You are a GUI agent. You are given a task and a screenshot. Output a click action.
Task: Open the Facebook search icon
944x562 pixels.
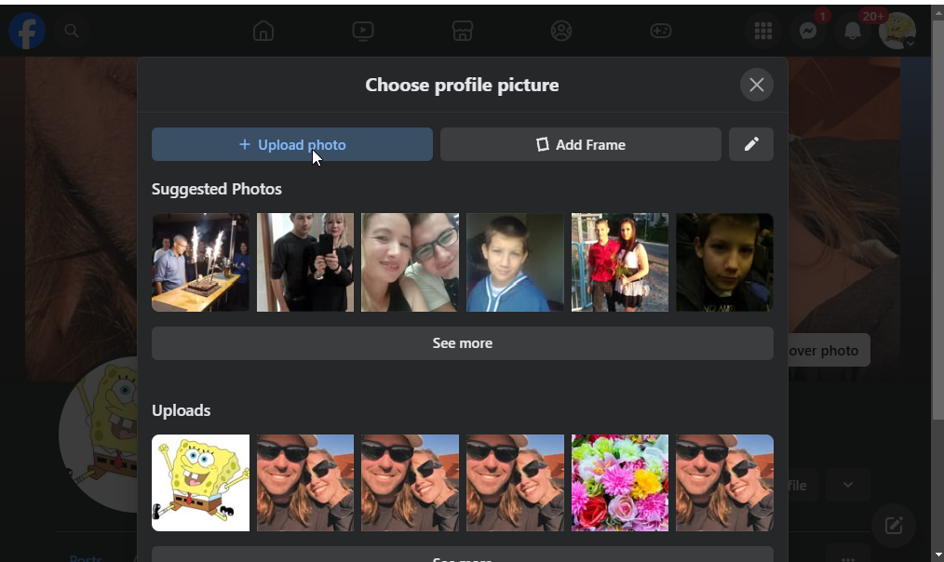(x=72, y=32)
